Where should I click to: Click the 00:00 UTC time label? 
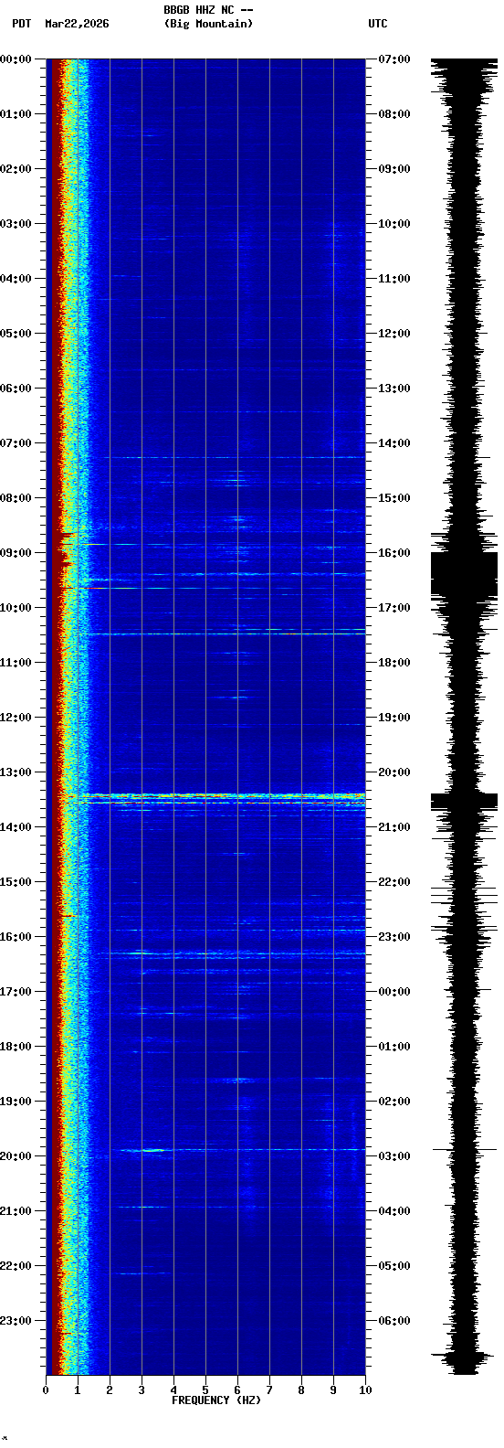[x=394, y=992]
